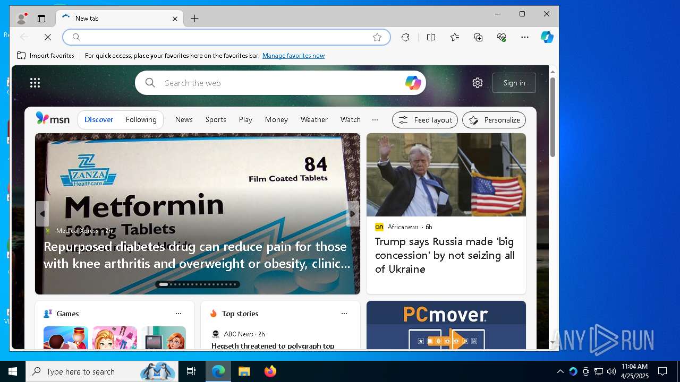Viewport: 680px width, 382px height.
Task: Open the Collections icon
Action: point(478,37)
